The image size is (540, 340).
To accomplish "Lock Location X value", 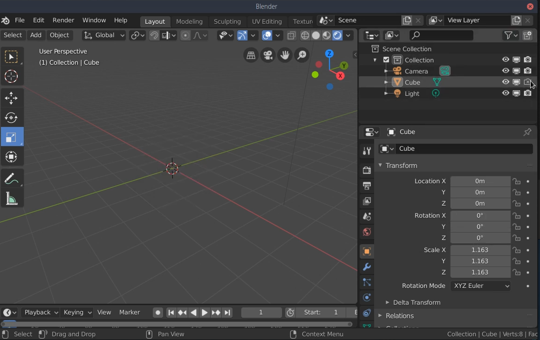I will point(516,181).
